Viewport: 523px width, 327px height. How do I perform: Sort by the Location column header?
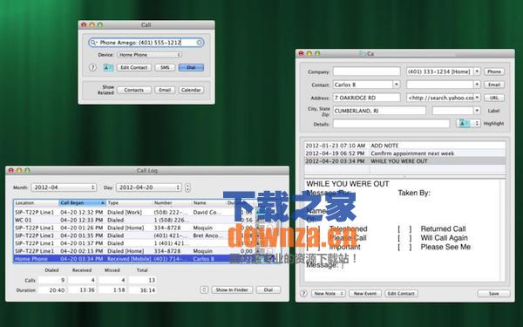point(36,203)
